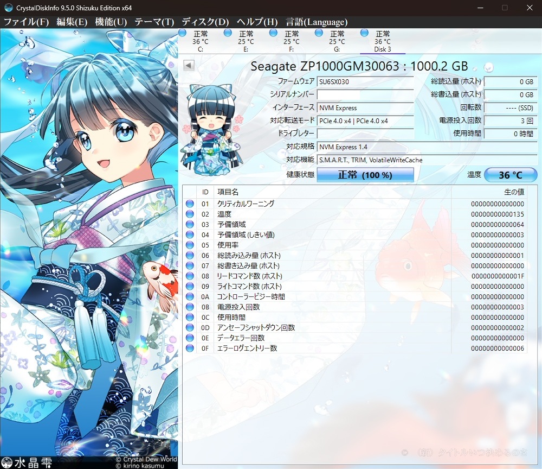Click the 回転数 value ---- (SSD)

511,107
